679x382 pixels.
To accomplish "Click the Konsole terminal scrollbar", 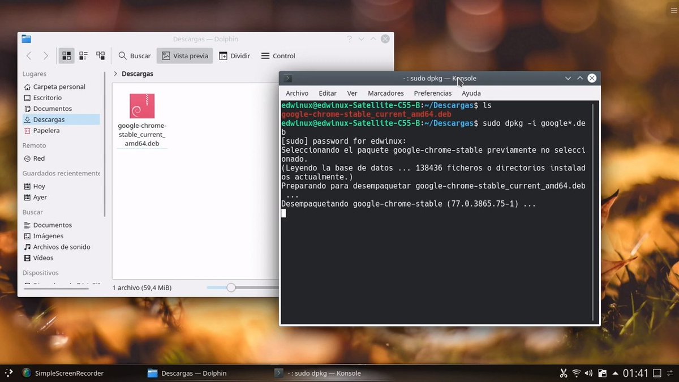I will point(593,212).
